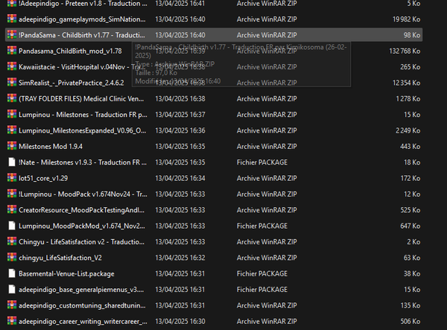Click the archive icon beside chingyu_LifeSatisfaction_V2
The width and height of the screenshot is (447, 330).
pos(12,258)
